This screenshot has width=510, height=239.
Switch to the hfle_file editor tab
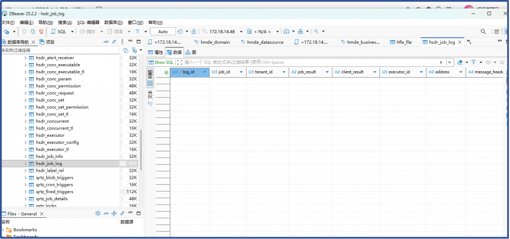(x=400, y=42)
